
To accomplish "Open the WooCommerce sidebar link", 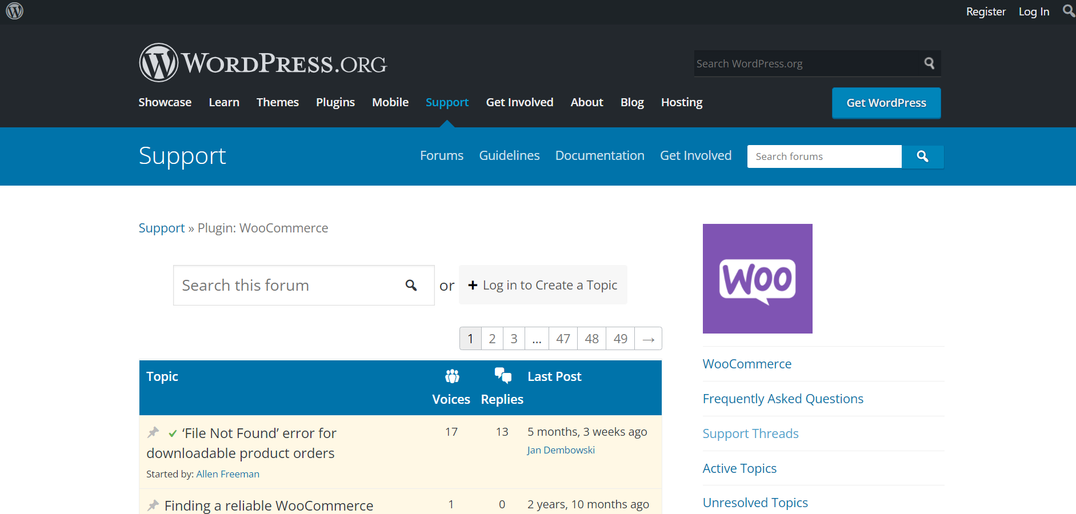I will 747,364.
